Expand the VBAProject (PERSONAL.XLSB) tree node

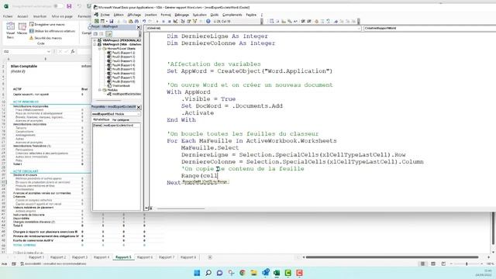[95, 40]
